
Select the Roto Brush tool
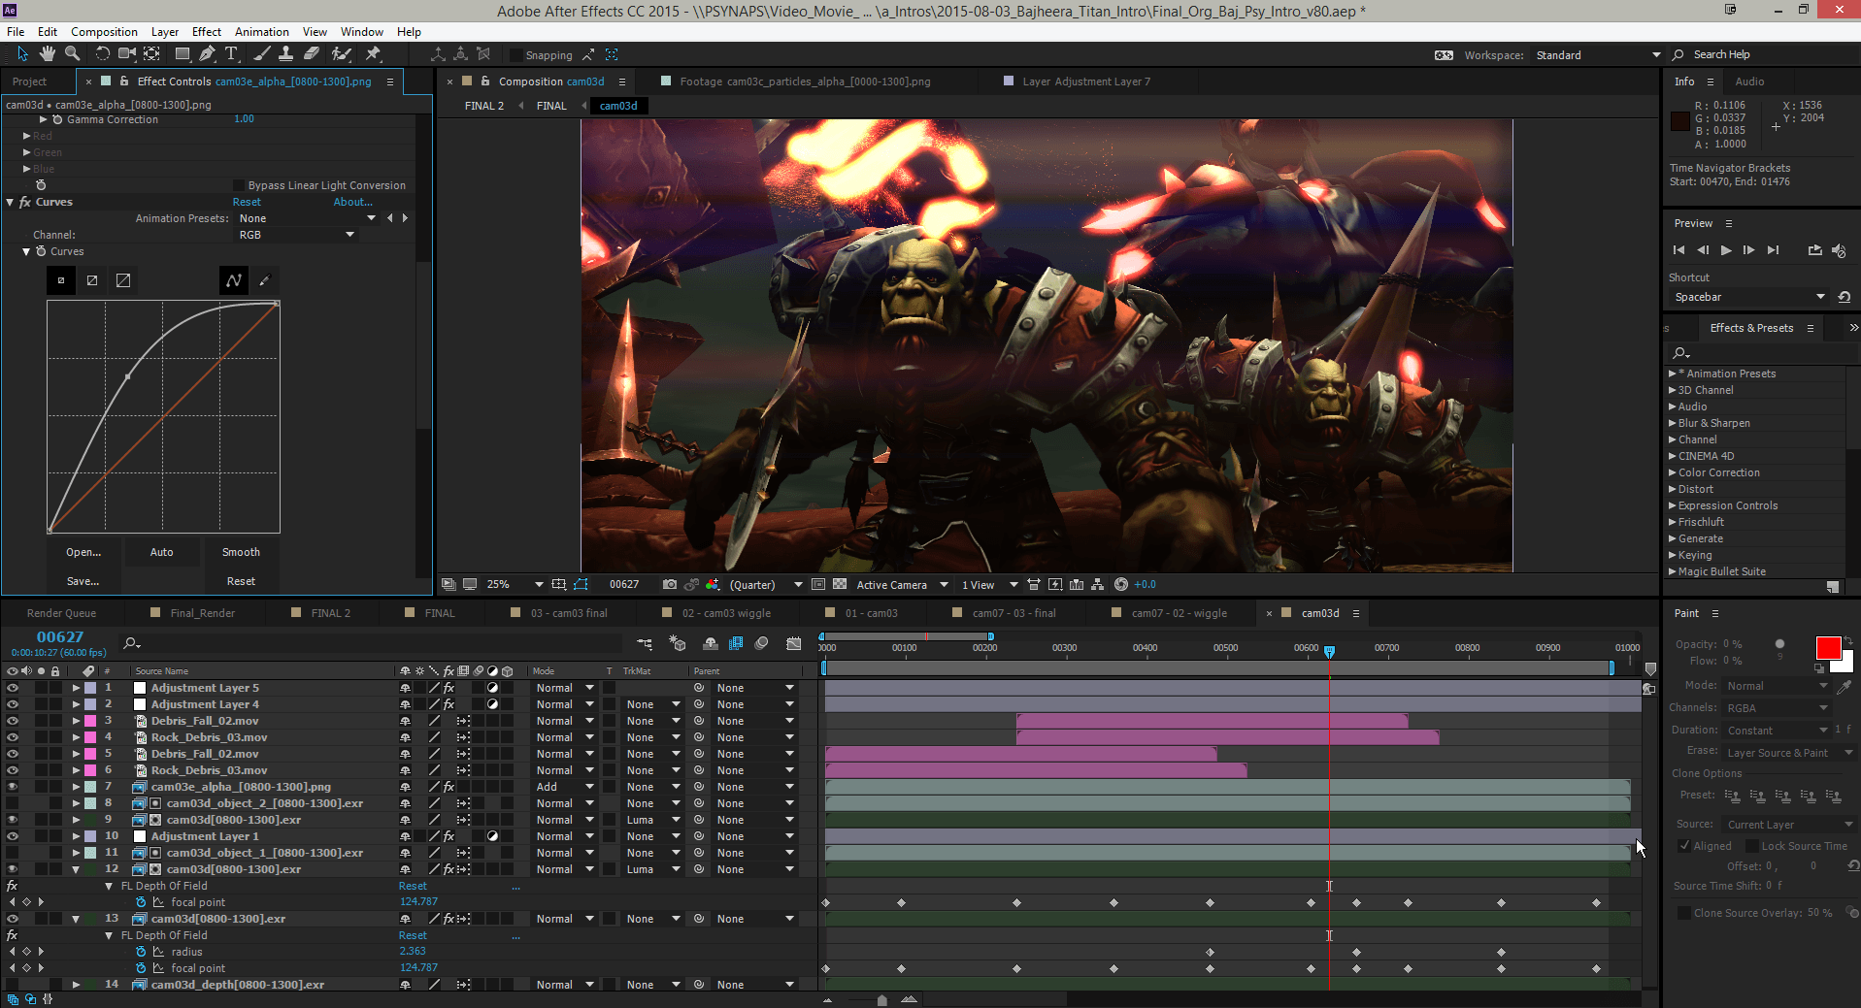pyautogui.click(x=341, y=54)
